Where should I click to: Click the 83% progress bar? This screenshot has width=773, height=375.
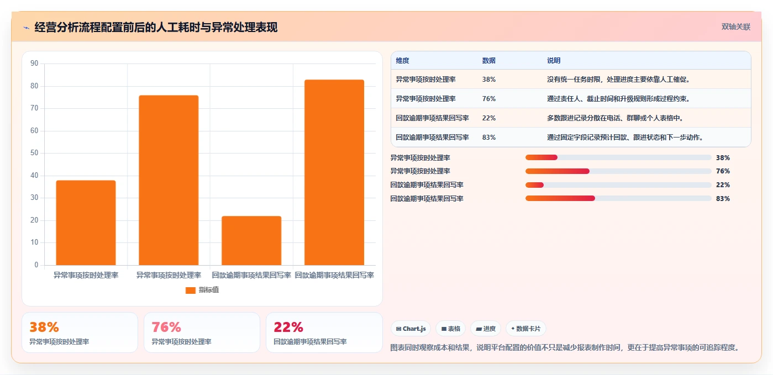pyautogui.click(x=618, y=199)
